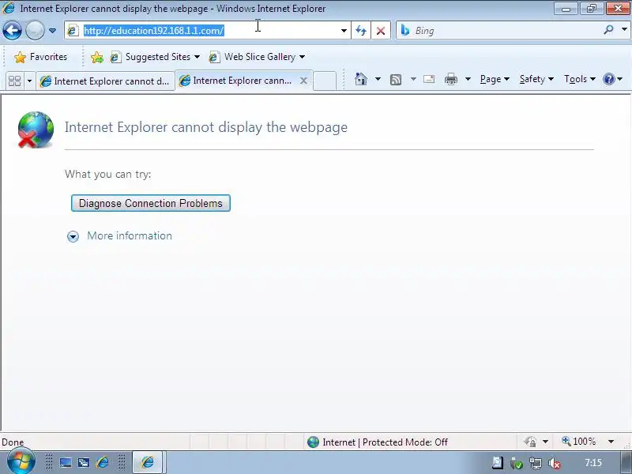Open the Tools menu
This screenshot has height=474, width=632.
pyautogui.click(x=580, y=79)
